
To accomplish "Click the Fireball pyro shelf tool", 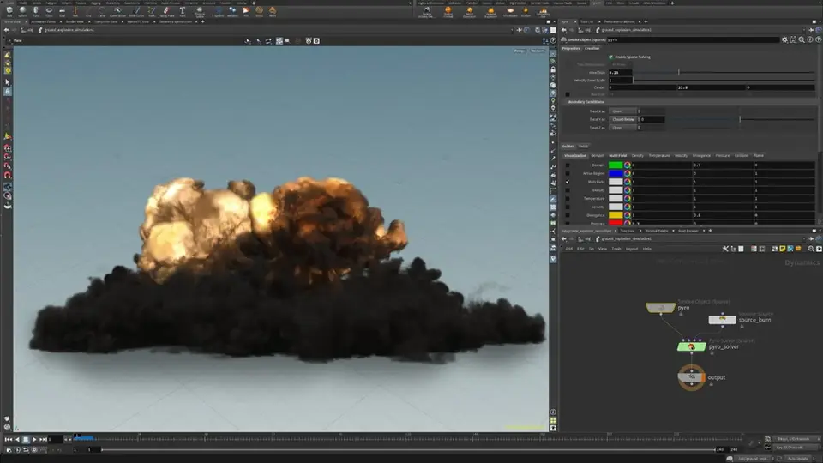I will [x=448, y=11].
